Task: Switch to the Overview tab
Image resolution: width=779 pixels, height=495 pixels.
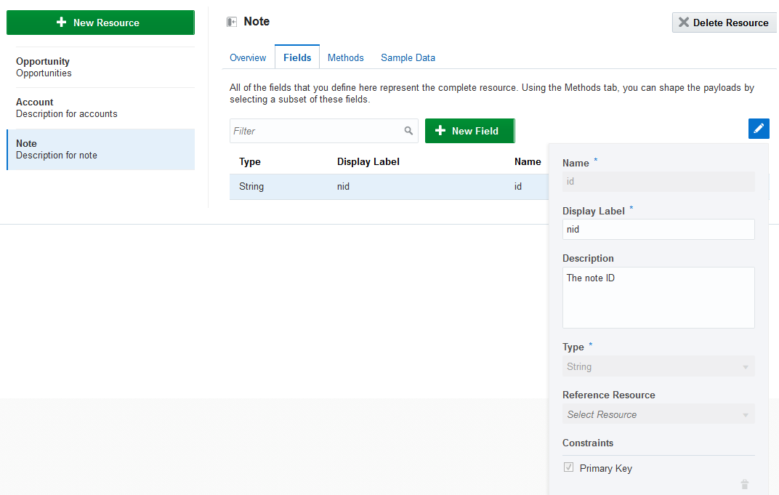Action: click(248, 57)
